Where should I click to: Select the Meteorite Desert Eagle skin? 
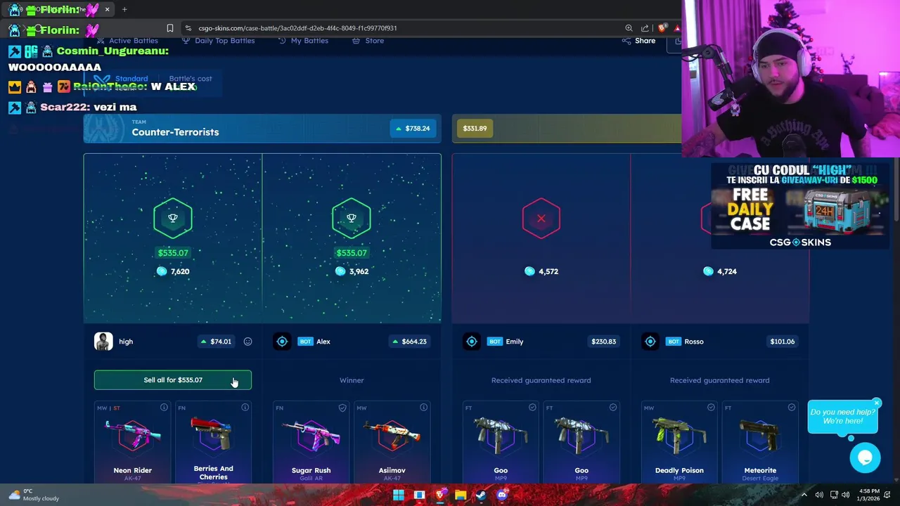(760, 442)
